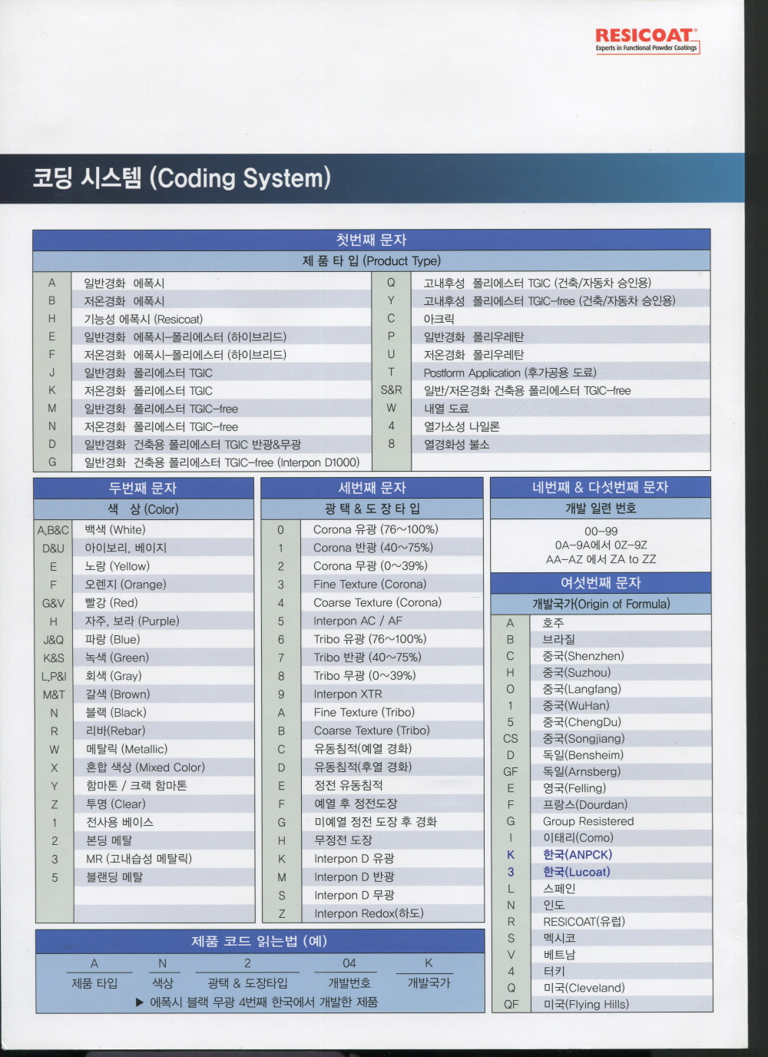768x1057 pixels.
Task: Click the 개발국가(Origin of Formula) subheader
Action: (x=601, y=605)
